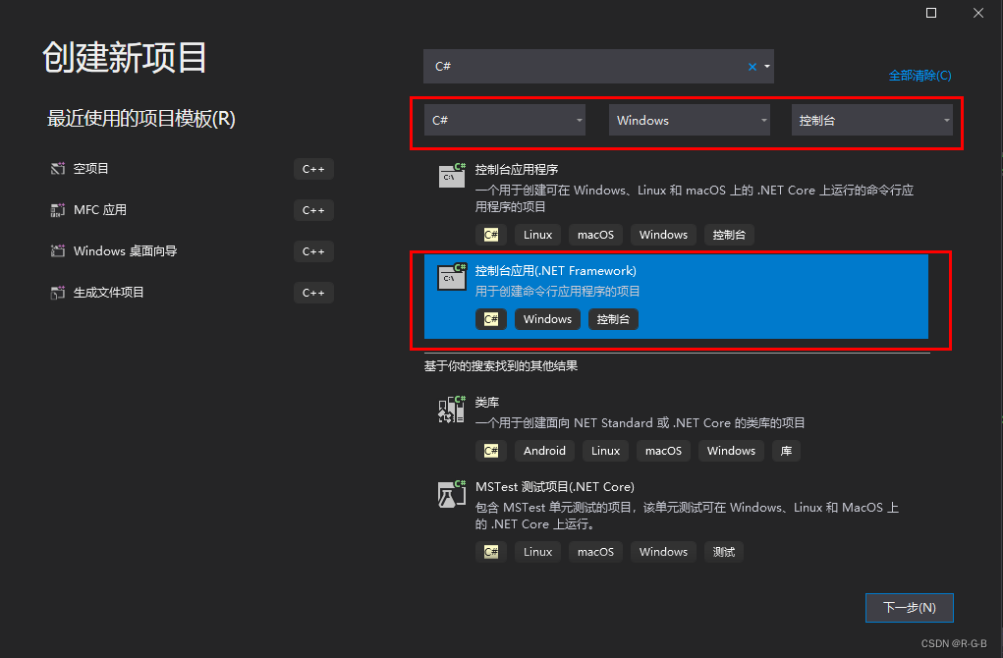The width and height of the screenshot is (1003, 658).
Task: Select Windows 桌面向导 recent template
Action: point(192,250)
